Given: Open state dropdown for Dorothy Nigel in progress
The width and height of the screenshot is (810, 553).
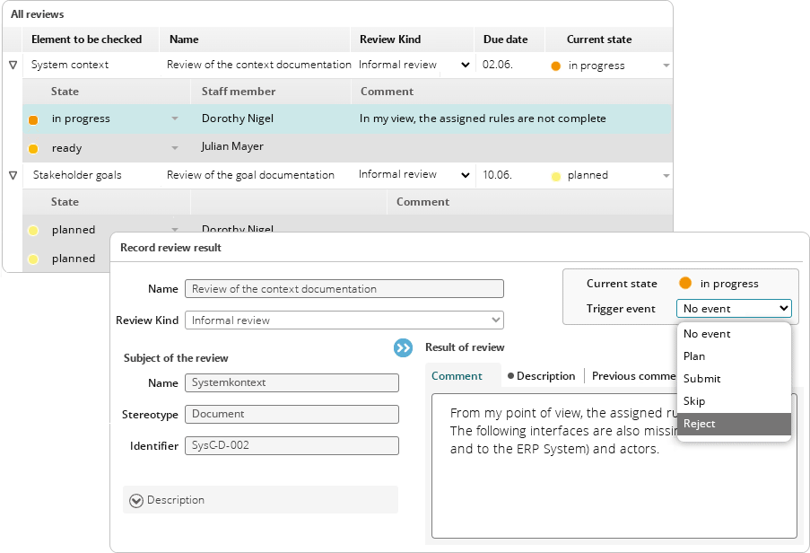Looking at the screenshot, I should pos(175,118).
